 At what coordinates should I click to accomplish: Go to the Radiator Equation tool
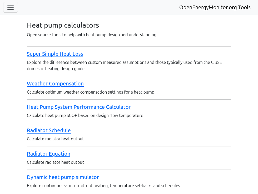click(x=48, y=154)
